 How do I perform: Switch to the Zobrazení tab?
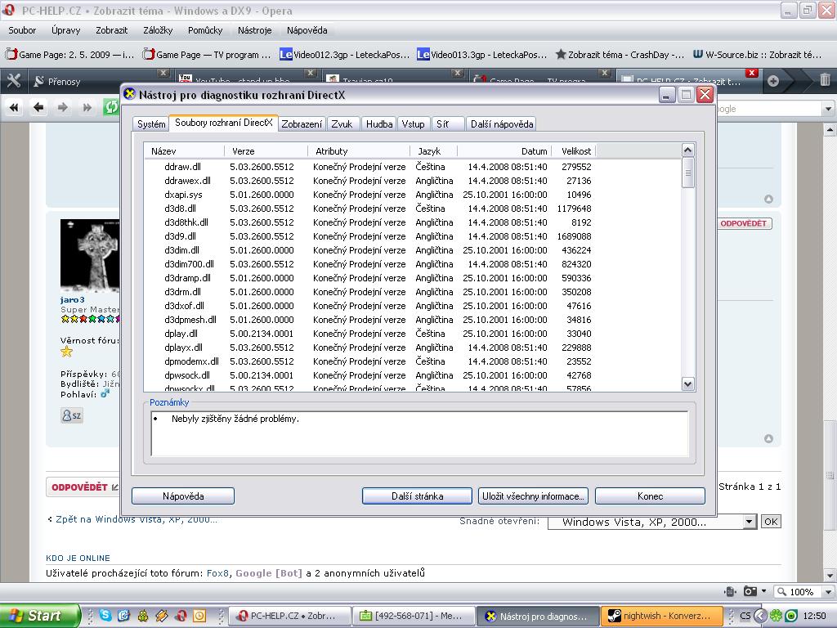[x=302, y=124]
